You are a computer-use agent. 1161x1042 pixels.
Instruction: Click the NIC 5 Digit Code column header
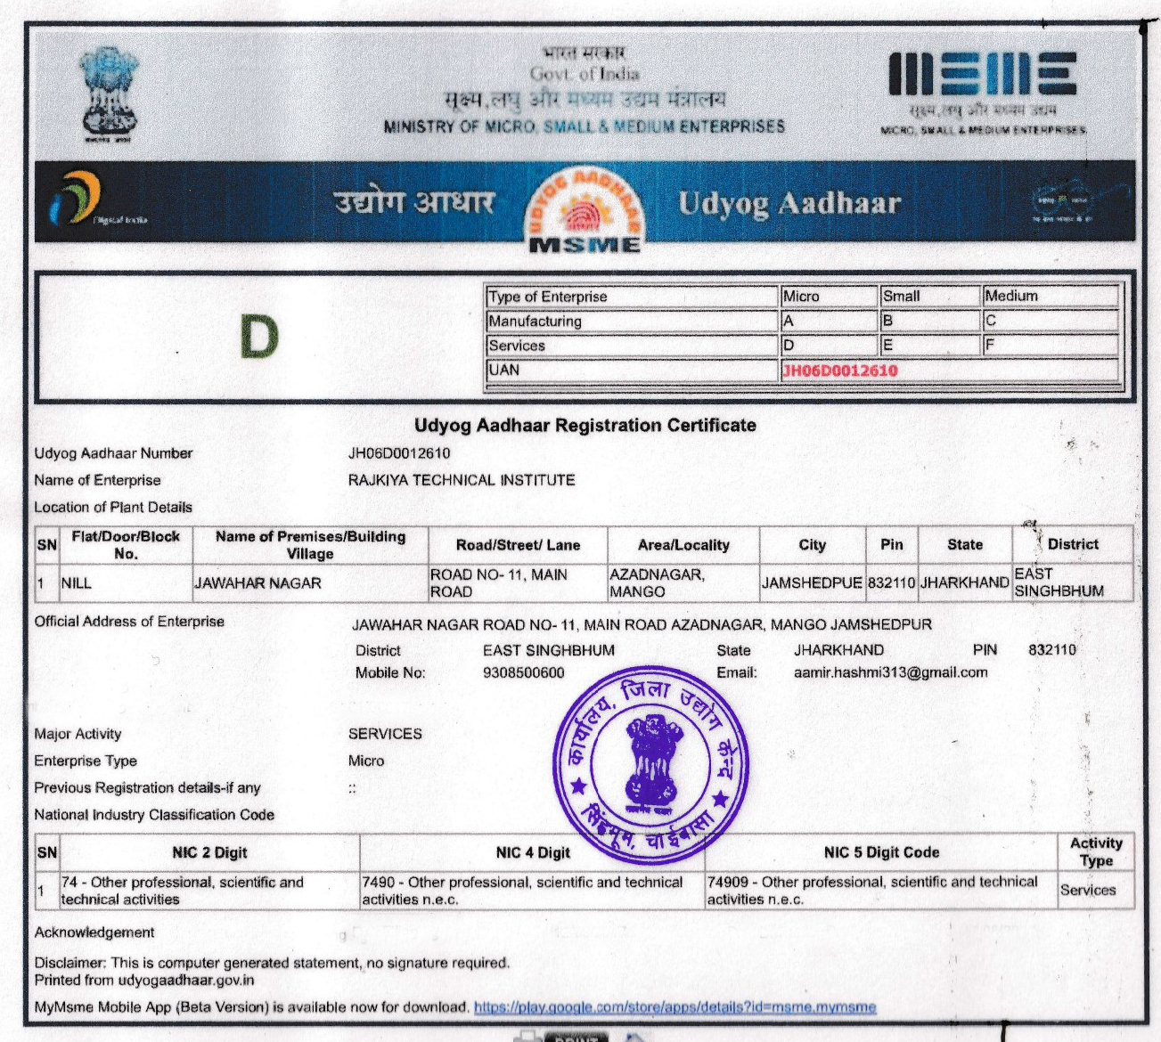[x=880, y=852]
